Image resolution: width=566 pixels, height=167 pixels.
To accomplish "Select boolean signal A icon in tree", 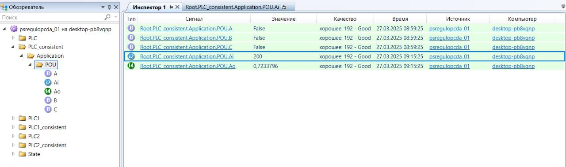I will [x=48, y=74].
